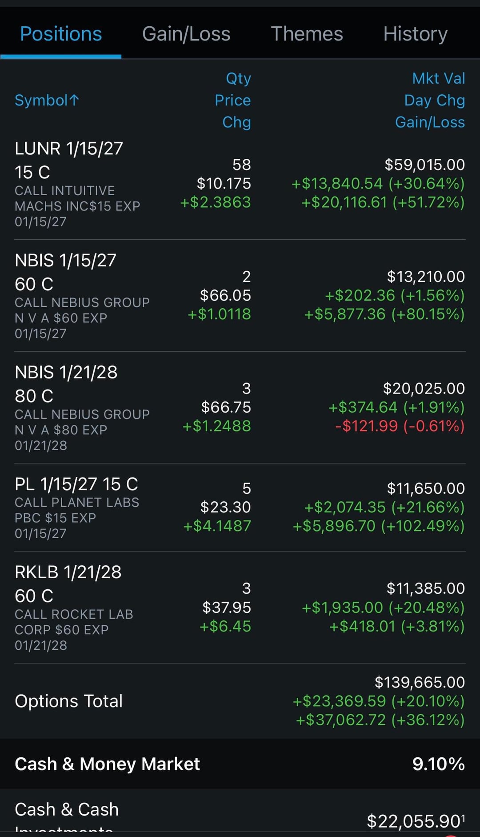The width and height of the screenshot is (480, 837).
Task: Switch to the Positions tab
Action: pos(61,34)
